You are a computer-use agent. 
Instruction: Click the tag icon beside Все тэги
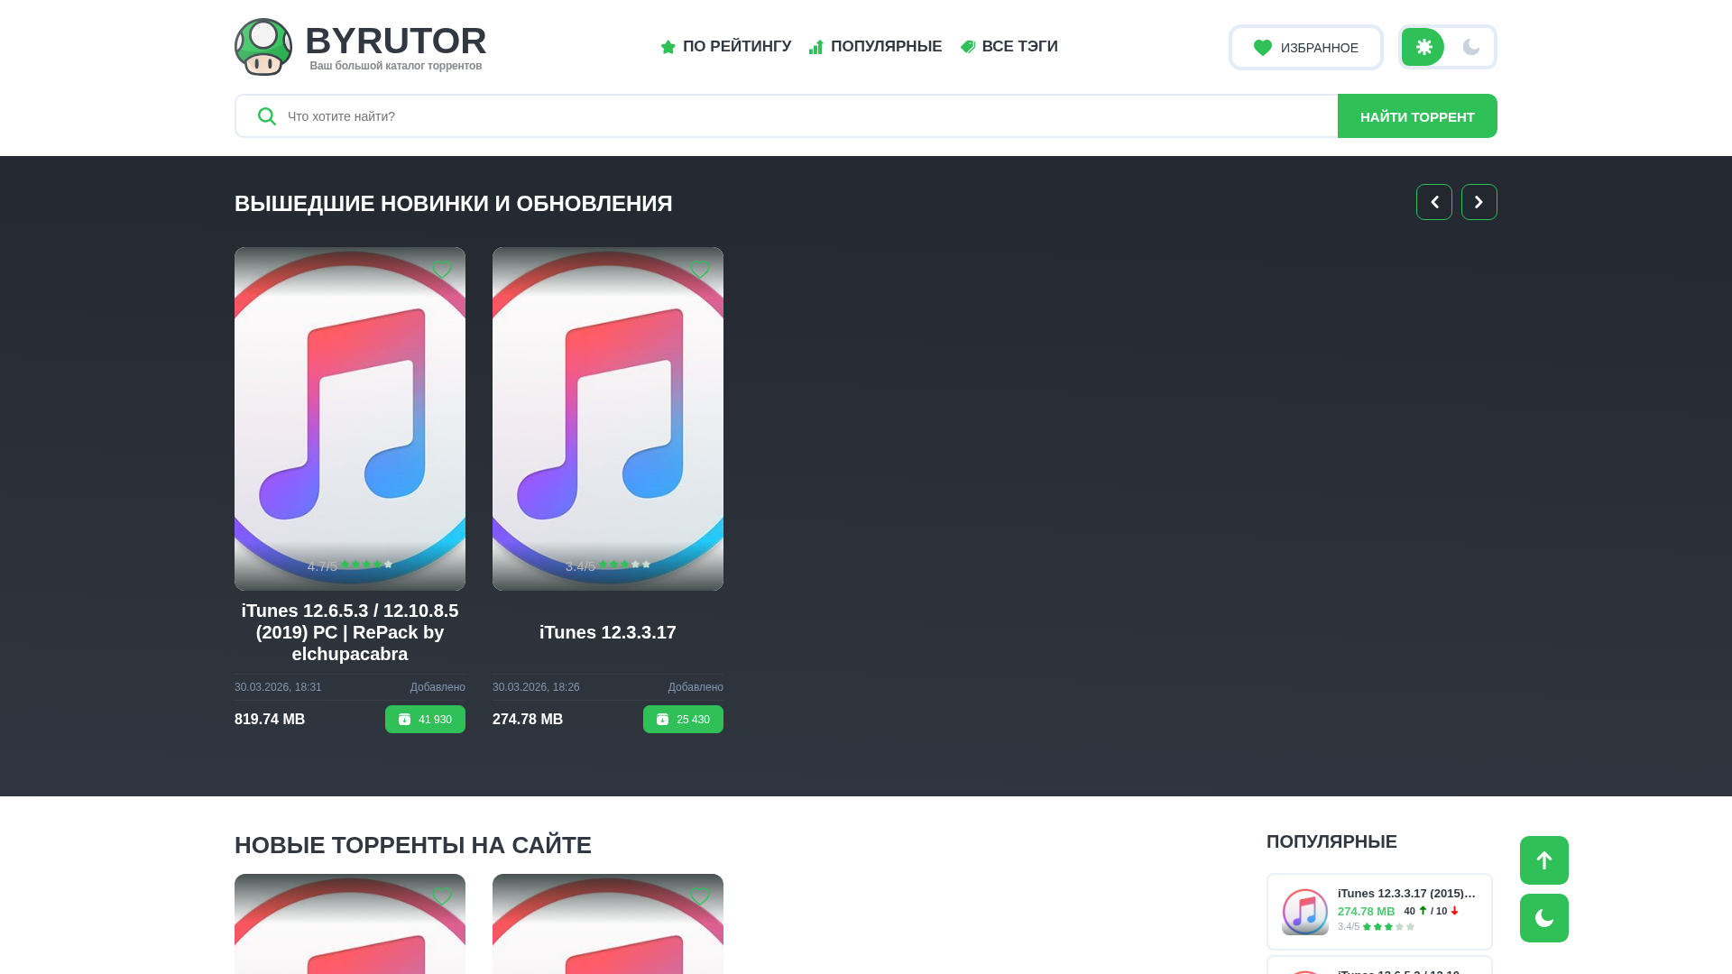pos(968,47)
